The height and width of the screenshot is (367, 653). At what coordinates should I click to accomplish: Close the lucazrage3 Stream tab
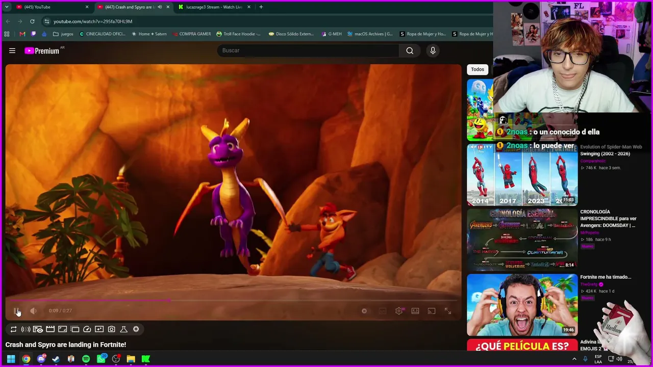tap(249, 7)
